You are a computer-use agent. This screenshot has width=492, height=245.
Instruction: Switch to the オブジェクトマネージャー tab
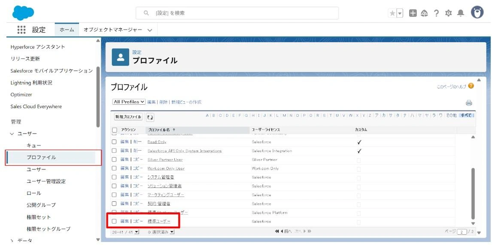pos(112,30)
